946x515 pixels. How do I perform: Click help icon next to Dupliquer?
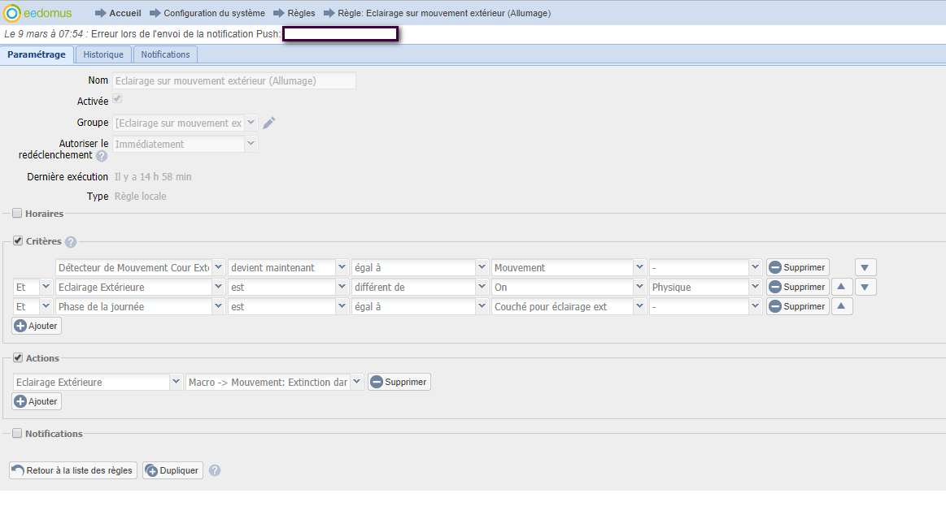pyautogui.click(x=215, y=470)
